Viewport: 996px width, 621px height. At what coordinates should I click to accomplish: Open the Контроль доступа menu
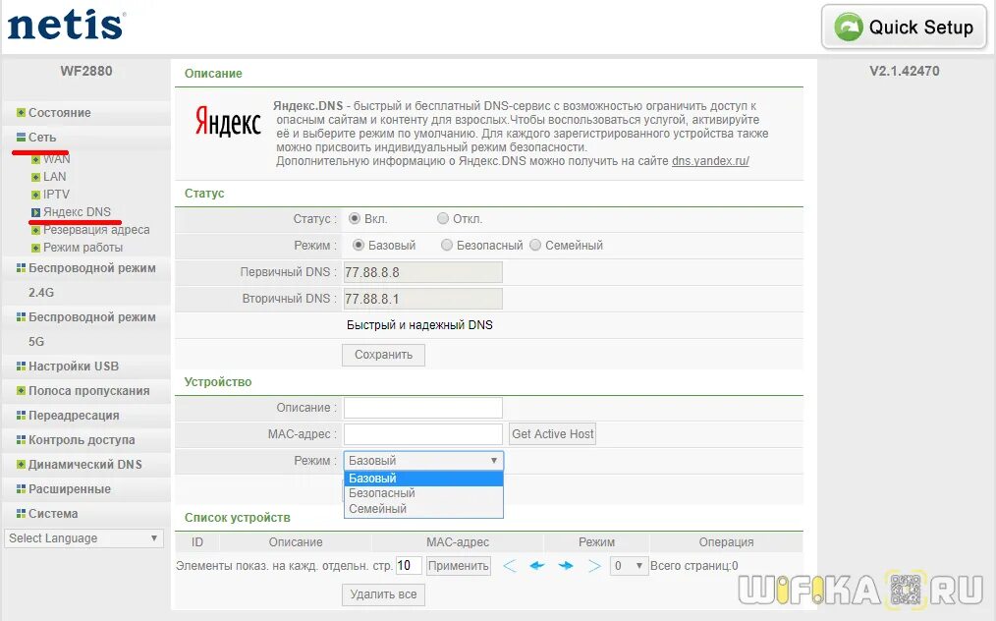[82, 440]
